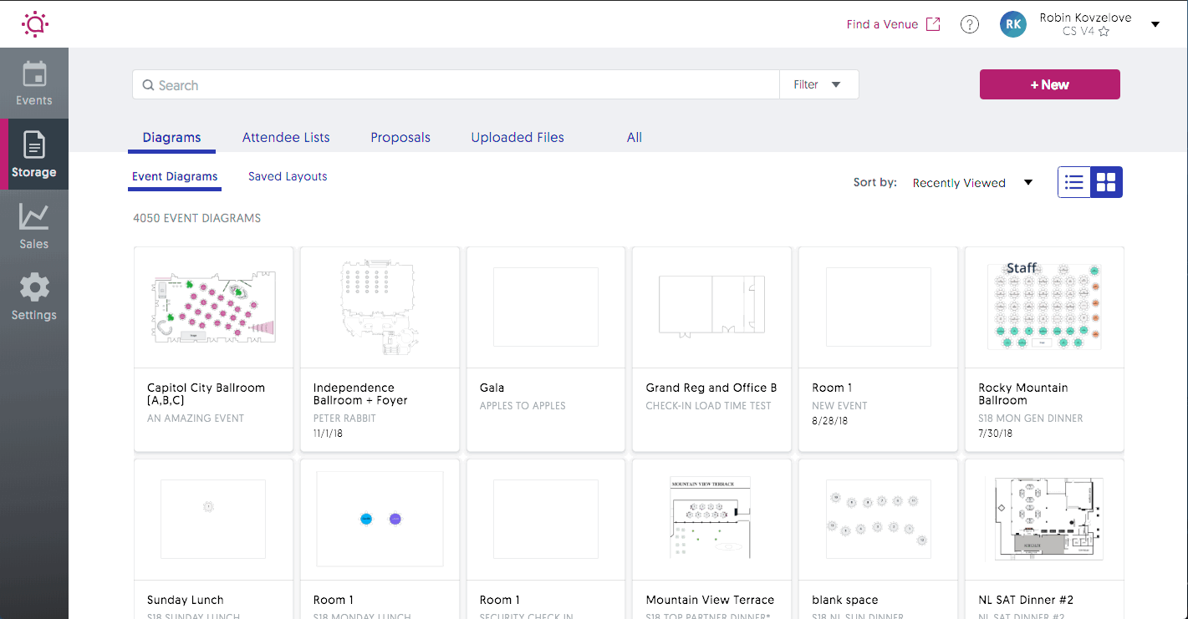Screen dimensions: 1188x619
Task: Switch to grid view layout
Action: [x=1106, y=182]
